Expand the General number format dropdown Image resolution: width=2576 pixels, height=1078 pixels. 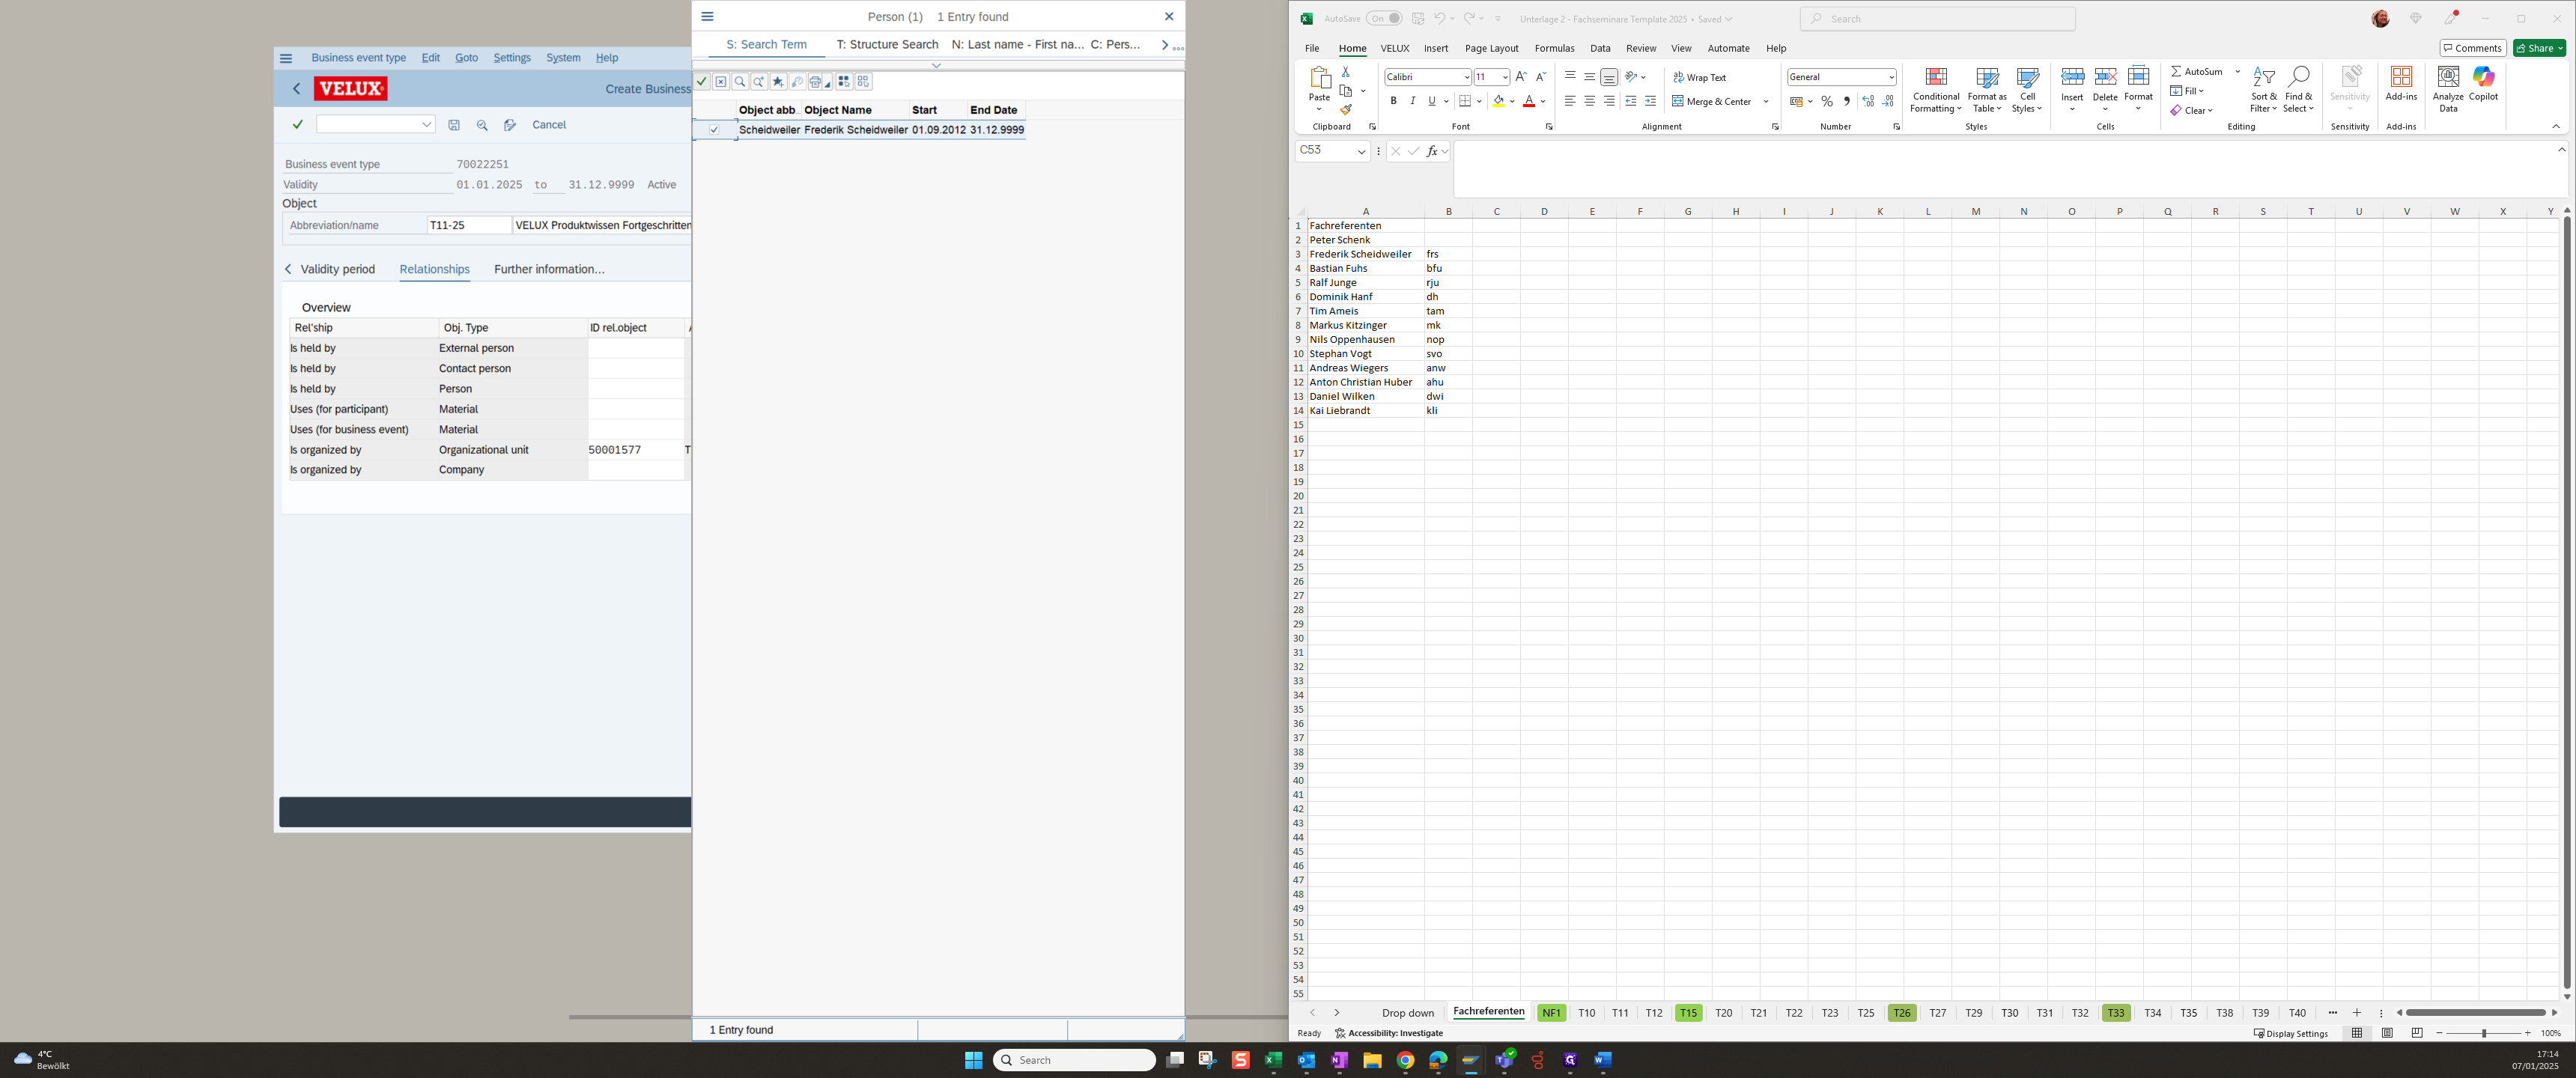click(x=1891, y=77)
